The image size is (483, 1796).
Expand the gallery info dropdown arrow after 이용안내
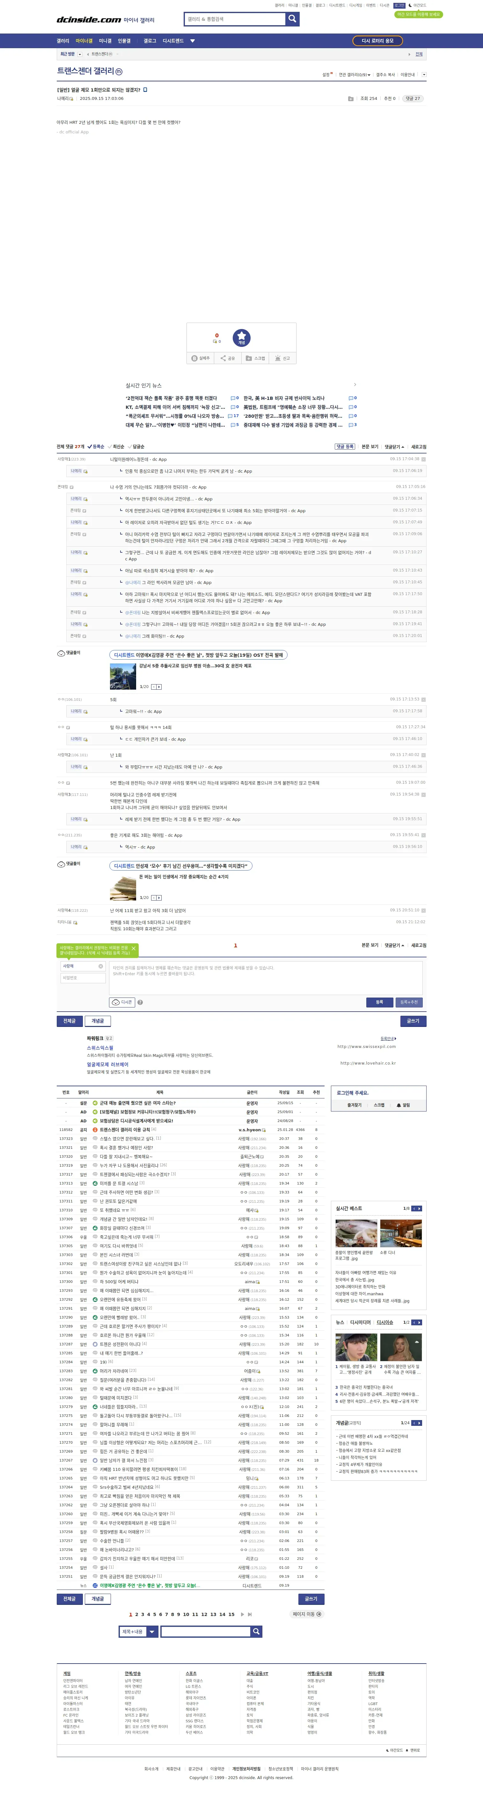click(x=424, y=75)
